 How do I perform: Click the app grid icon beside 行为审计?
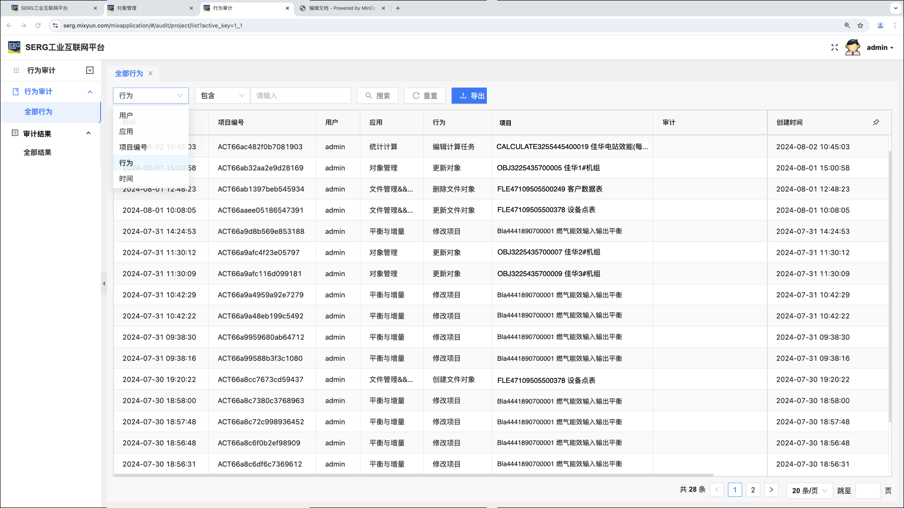pos(16,71)
